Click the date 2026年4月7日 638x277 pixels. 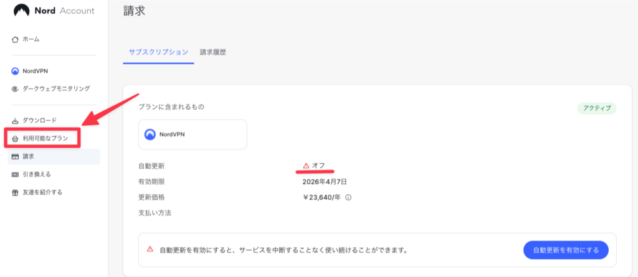[324, 181]
